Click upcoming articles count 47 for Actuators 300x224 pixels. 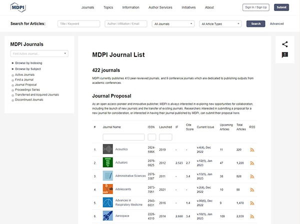221,163
